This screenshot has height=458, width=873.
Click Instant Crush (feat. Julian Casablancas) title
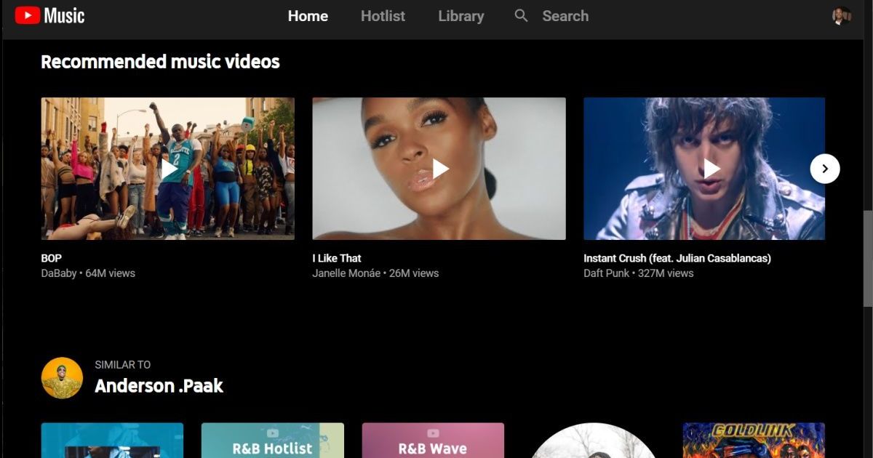pyautogui.click(x=677, y=258)
